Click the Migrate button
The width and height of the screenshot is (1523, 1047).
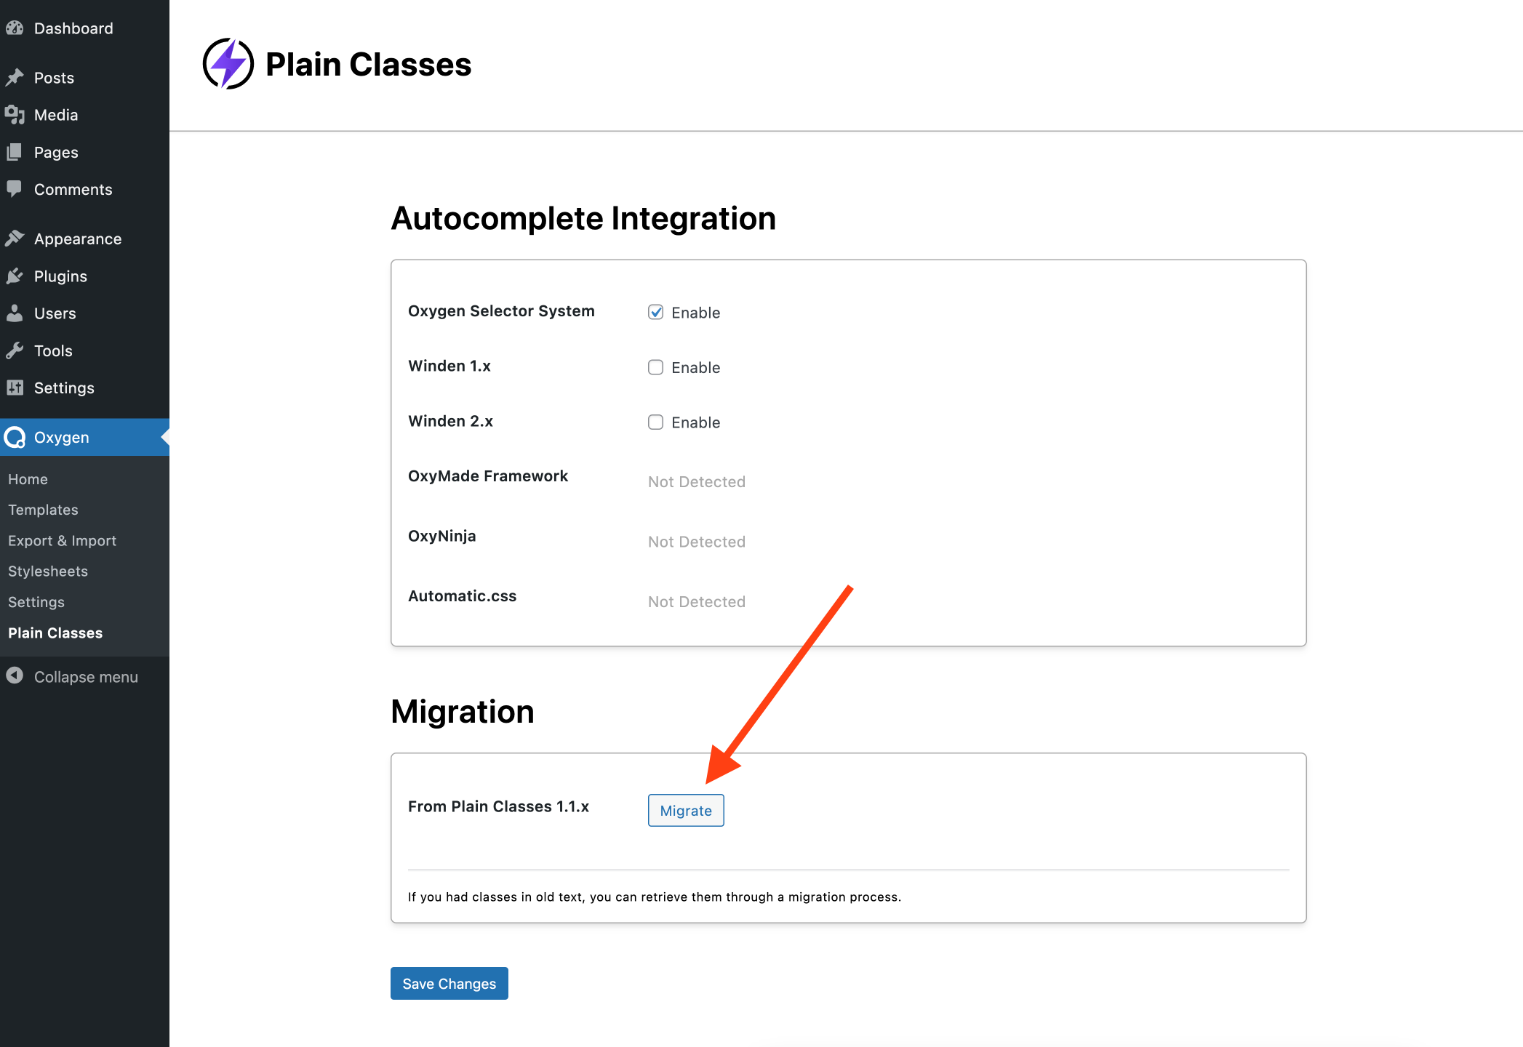click(687, 810)
